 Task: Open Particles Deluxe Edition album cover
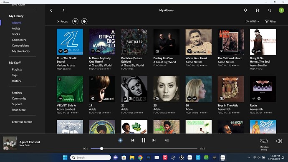coord(134,42)
